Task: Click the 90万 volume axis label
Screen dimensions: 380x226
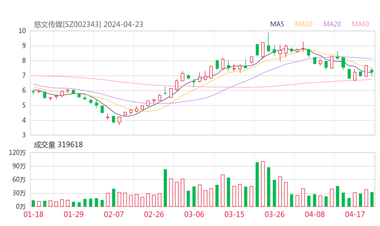Action: tap(19, 166)
